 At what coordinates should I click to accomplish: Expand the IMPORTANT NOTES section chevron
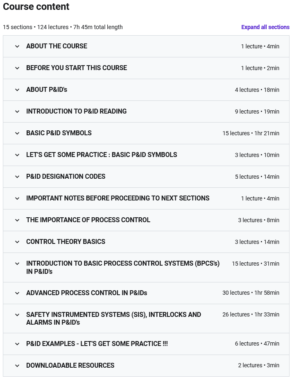(17, 198)
